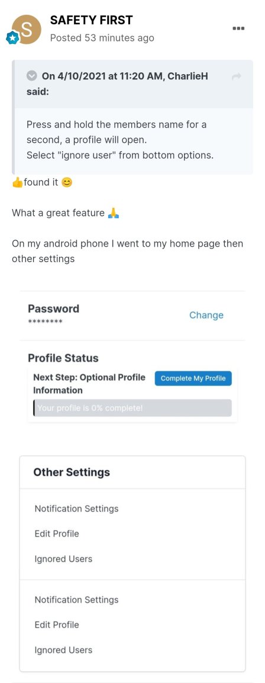Open the second Edit Profile entry
Screen dimensions: 265x683
tap(57, 625)
